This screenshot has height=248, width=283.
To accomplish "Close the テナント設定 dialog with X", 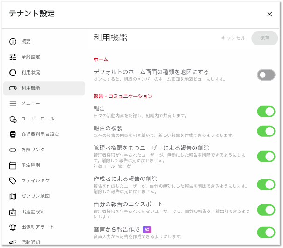I will click(269, 14).
